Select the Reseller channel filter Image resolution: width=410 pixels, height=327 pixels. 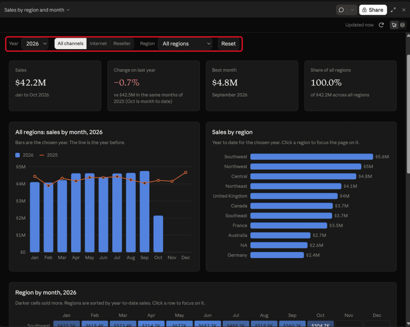point(122,43)
